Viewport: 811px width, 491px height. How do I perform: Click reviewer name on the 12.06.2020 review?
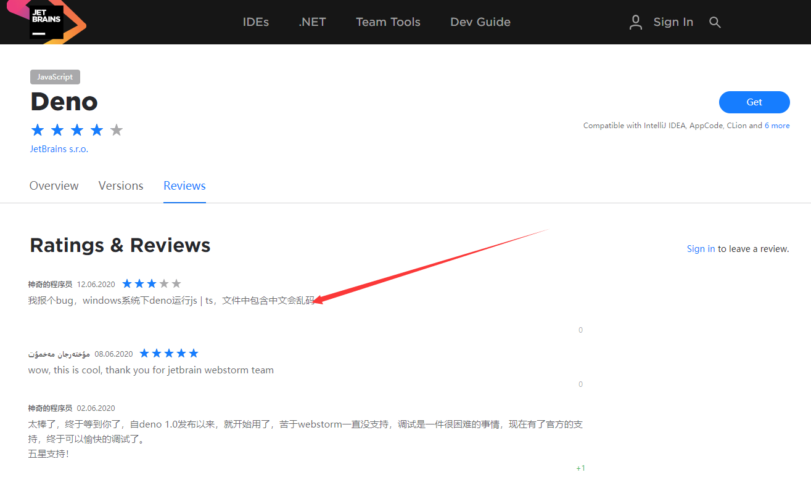50,285
